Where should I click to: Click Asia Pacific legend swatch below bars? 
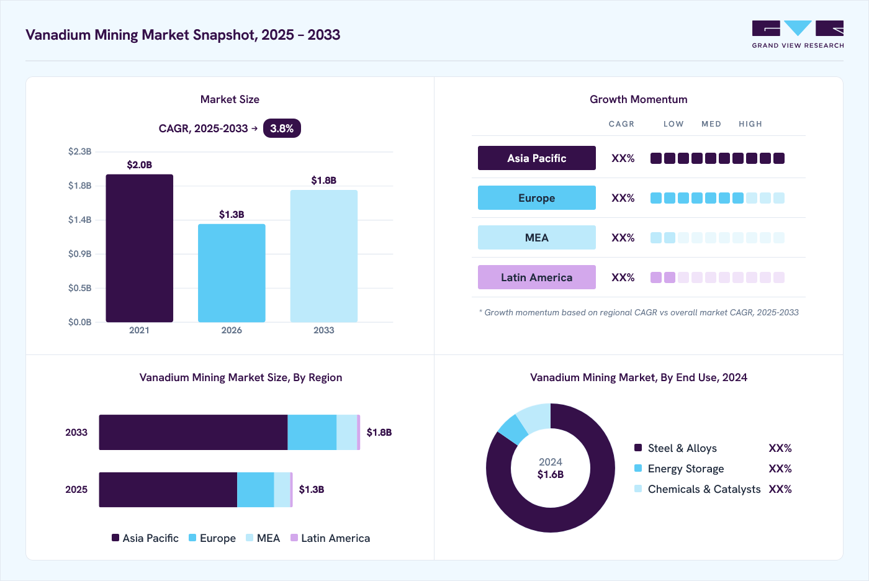pyautogui.click(x=115, y=538)
